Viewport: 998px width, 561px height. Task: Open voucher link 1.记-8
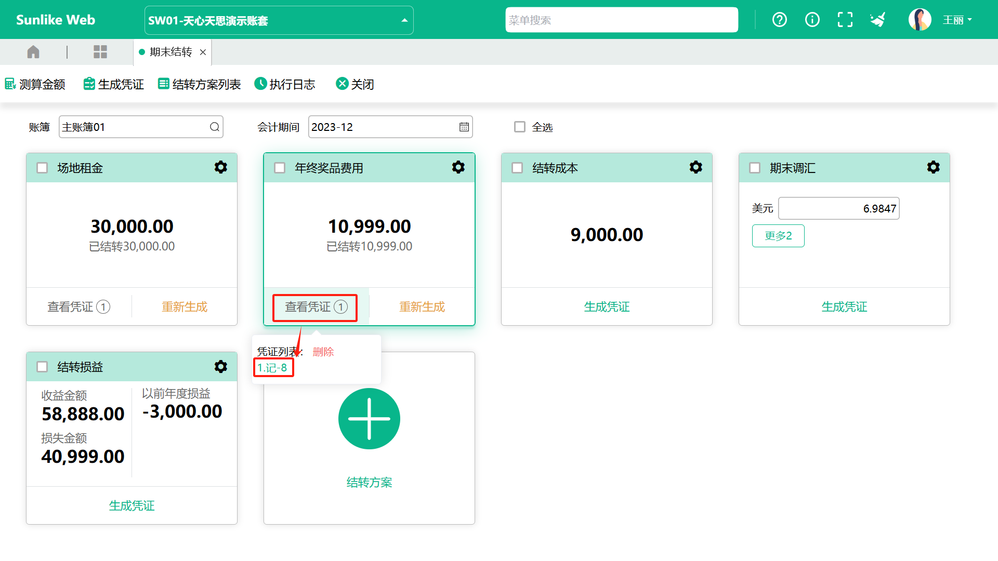[x=272, y=368]
